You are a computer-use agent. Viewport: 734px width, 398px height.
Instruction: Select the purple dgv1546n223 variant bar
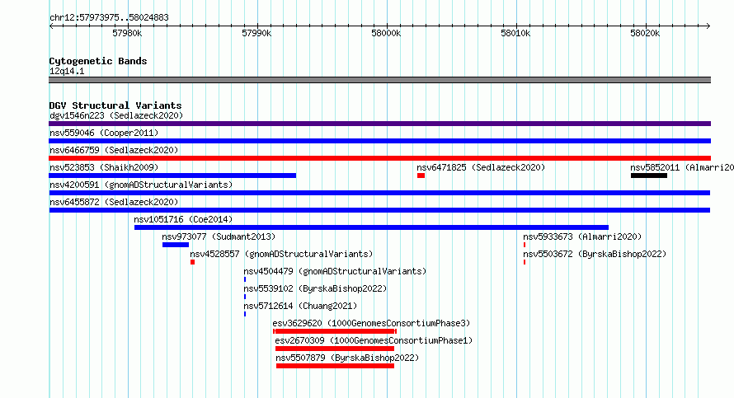point(379,124)
